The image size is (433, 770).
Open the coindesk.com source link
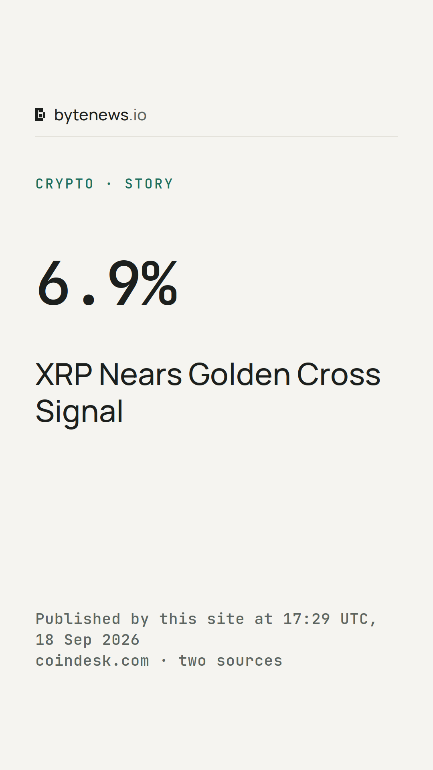pyautogui.click(x=92, y=661)
